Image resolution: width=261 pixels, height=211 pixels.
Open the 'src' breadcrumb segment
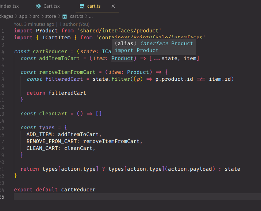pos(36,16)
